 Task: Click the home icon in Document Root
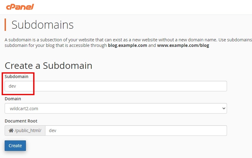pyautogui.click(x=11, y=131)
